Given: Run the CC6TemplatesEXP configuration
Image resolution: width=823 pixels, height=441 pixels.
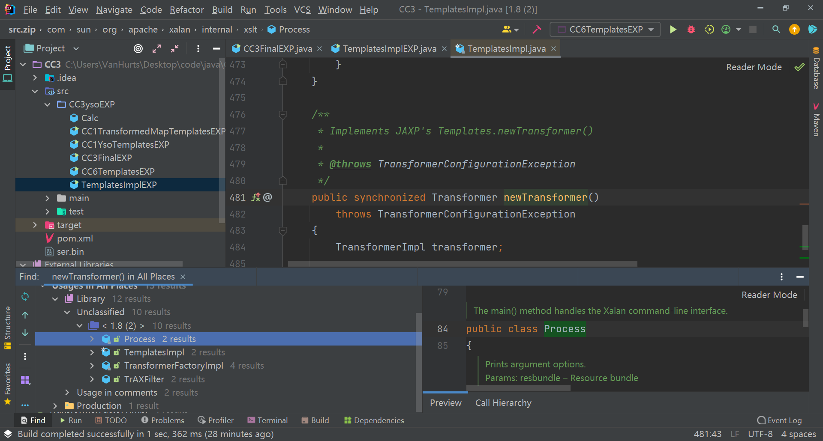Looking at the screenshot, I should [673, 29].
